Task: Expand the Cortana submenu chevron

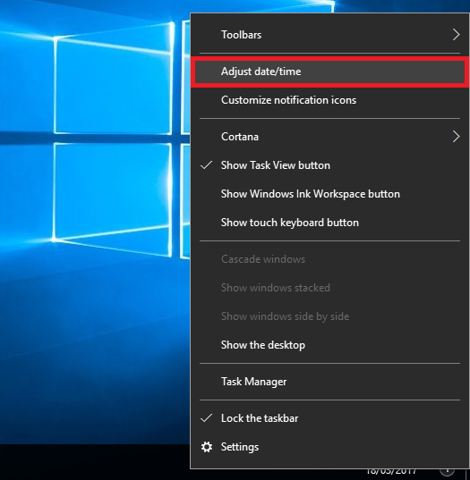Action: (456, 137)
